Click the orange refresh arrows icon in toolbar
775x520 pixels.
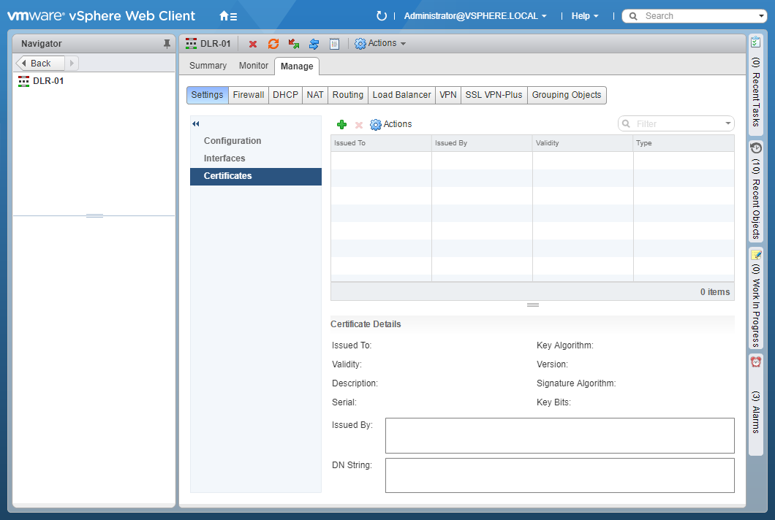(x=273, y=44)
